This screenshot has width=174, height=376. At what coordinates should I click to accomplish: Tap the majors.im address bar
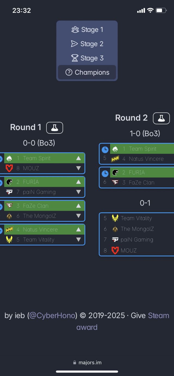(87, 362)
